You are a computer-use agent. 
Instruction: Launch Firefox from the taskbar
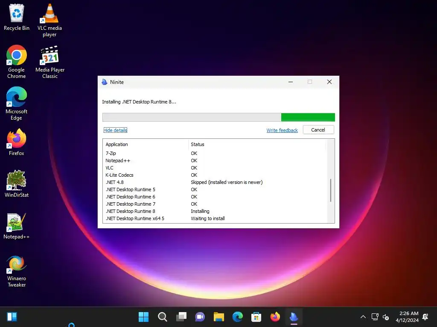click(275, 317)
